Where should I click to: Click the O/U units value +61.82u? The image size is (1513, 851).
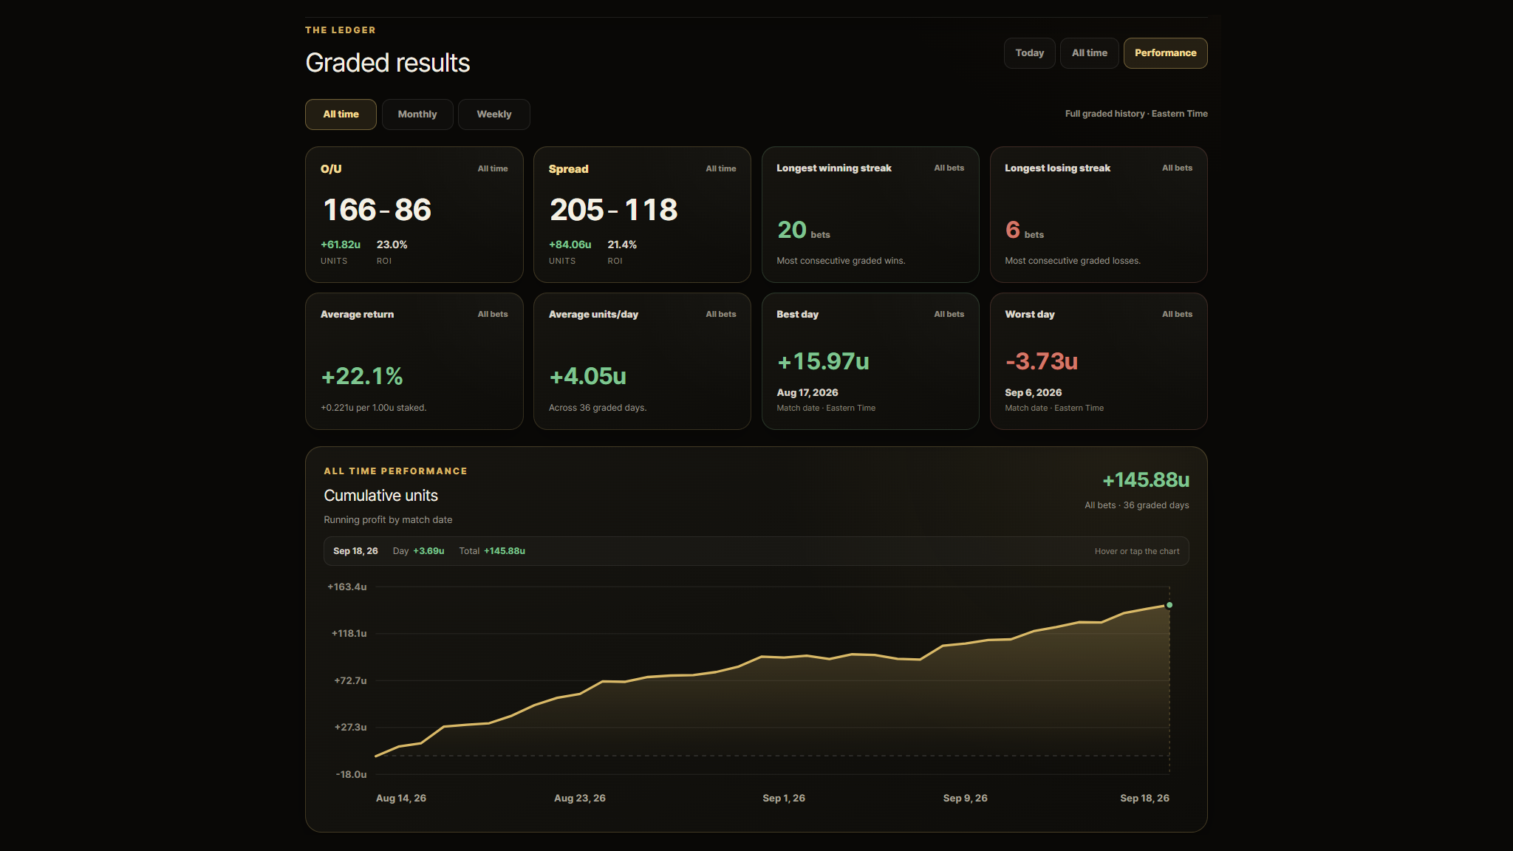pyautogui.click(x=341, y=245)
